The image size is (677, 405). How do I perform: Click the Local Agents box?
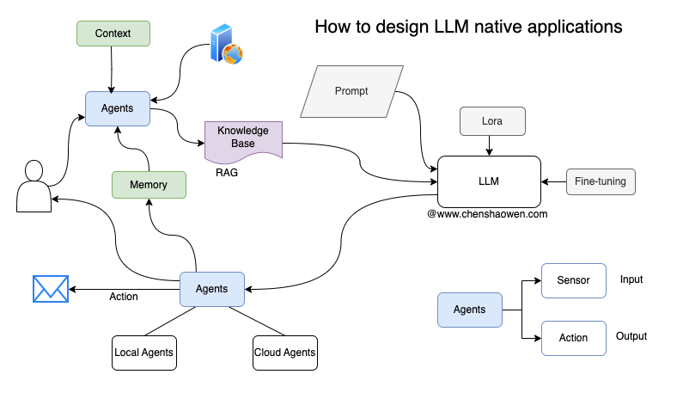point(144,353)
